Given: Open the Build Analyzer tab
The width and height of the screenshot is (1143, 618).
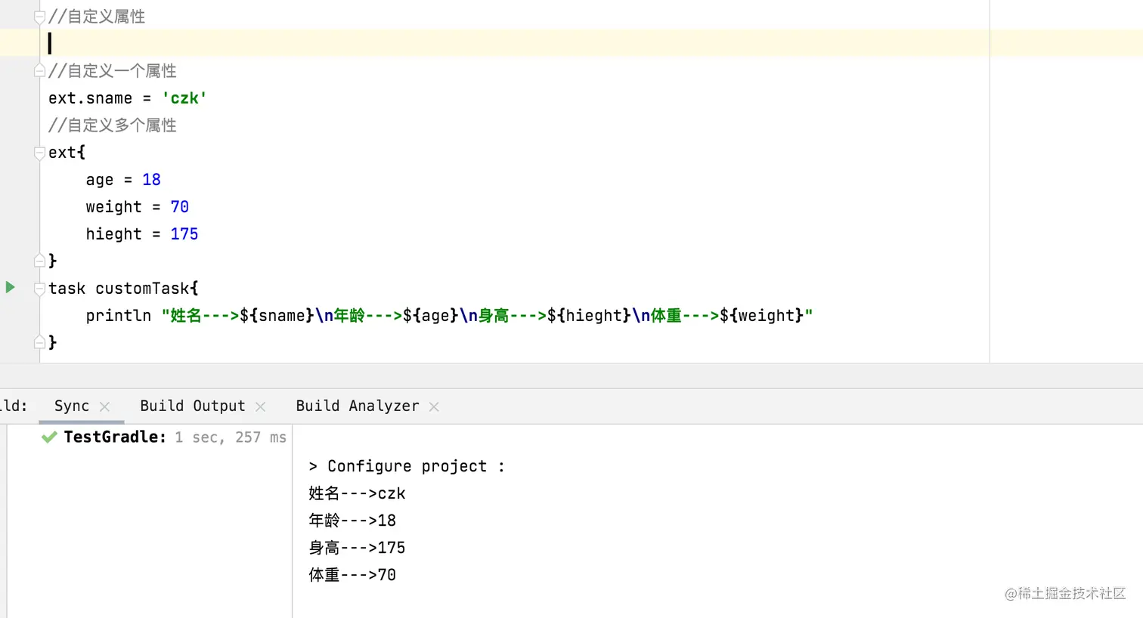Looking at the screenshot, I should point(357,406).
